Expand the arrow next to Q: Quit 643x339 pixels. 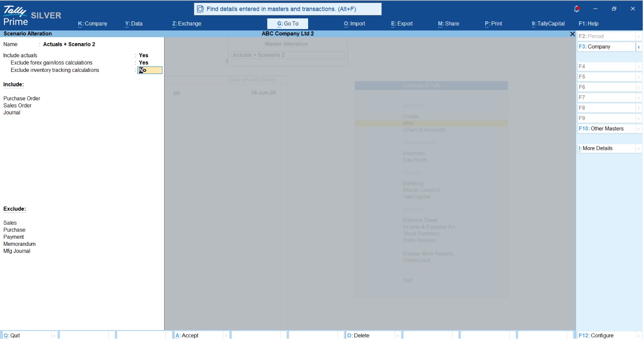54,335
